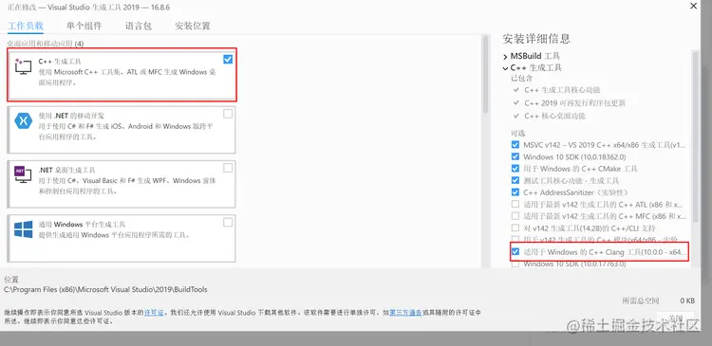The width and height of the screenshot is (712, 346).
Task: Open the 第三方通告 link
Action: coord(405,313)
